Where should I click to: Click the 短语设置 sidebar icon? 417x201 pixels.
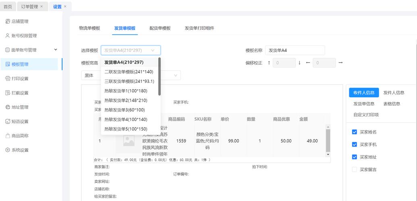(x=8, y=121)
